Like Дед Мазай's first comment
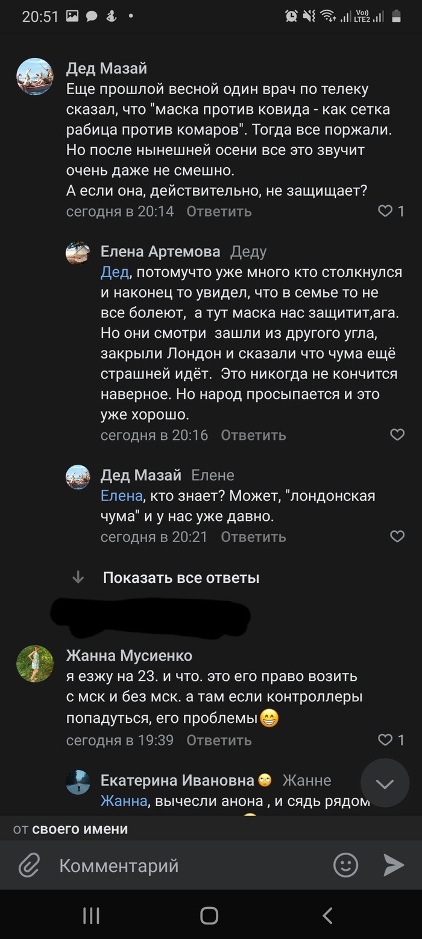Viewport: 422px width, 939px height. (385, 211)
